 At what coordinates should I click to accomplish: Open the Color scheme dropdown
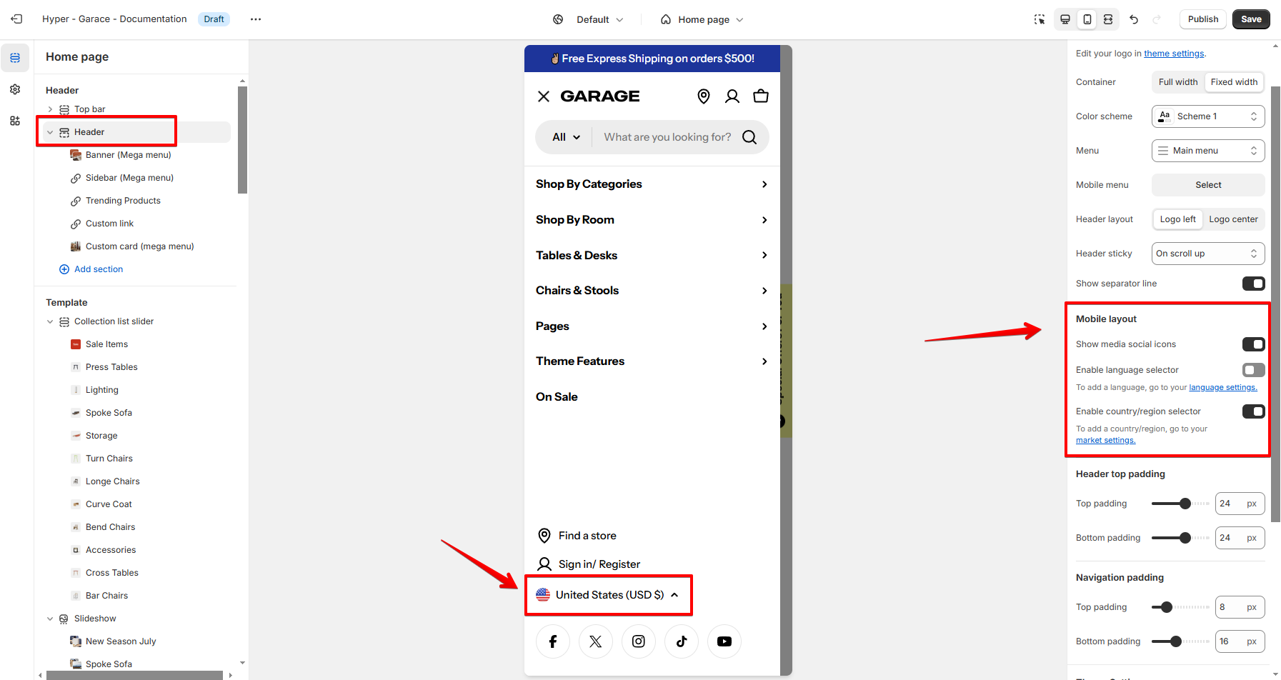coord(1208,116)
